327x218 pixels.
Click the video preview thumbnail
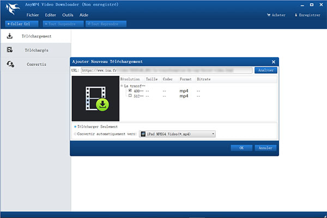[x=95, y=99]
